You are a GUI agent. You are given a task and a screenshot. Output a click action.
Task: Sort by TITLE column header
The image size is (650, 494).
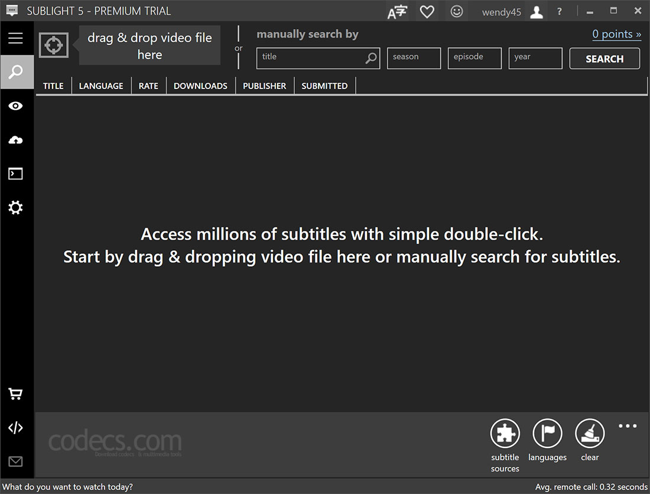click(x=53, y=86)
